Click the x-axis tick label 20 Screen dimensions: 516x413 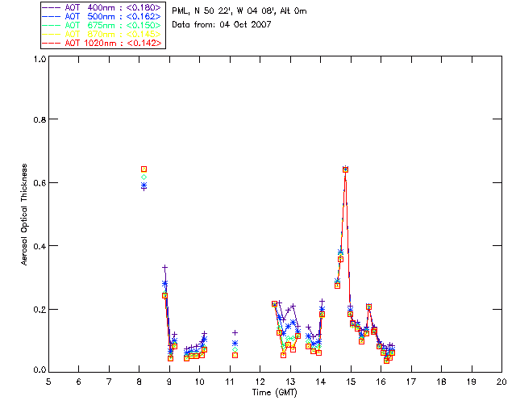(x=501, y=382)
